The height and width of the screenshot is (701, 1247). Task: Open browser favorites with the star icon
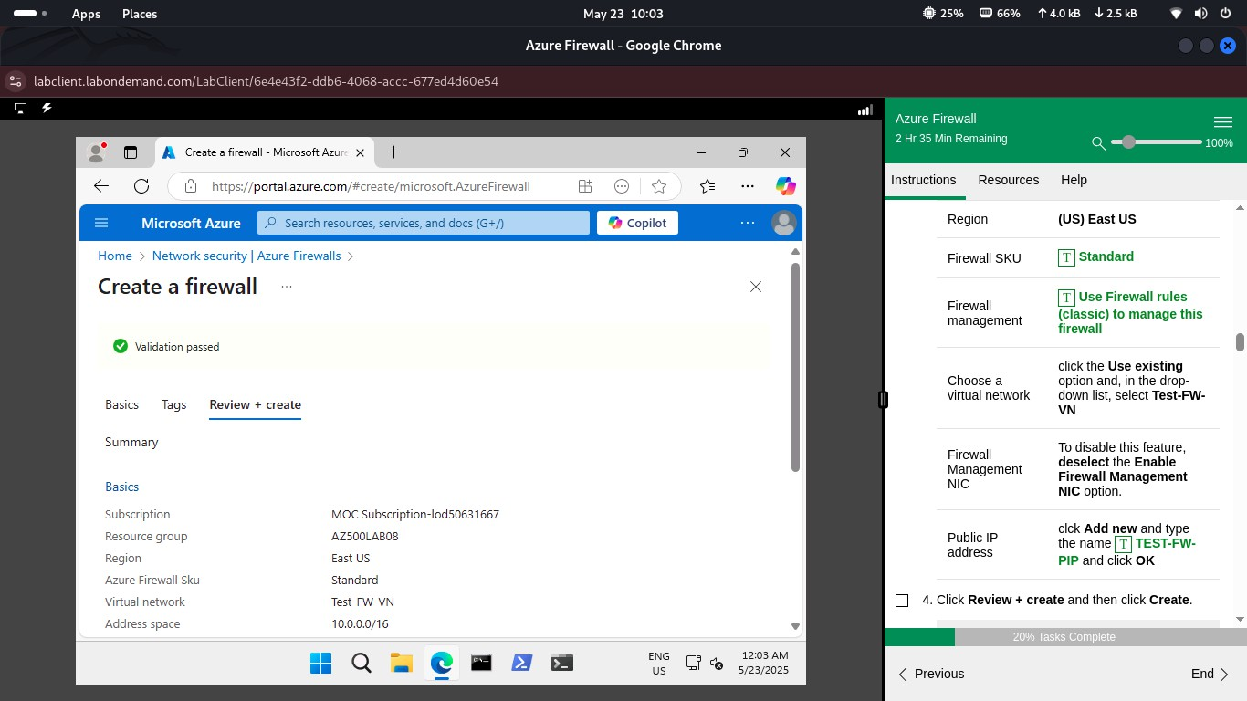[659, 185]
